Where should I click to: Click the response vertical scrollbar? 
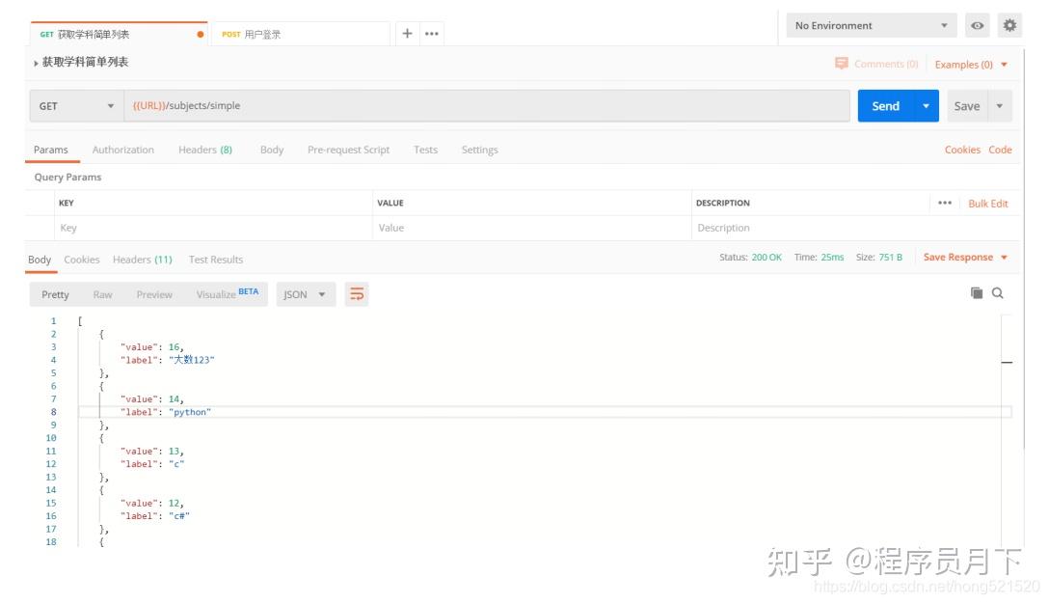tap(1007, 428)
